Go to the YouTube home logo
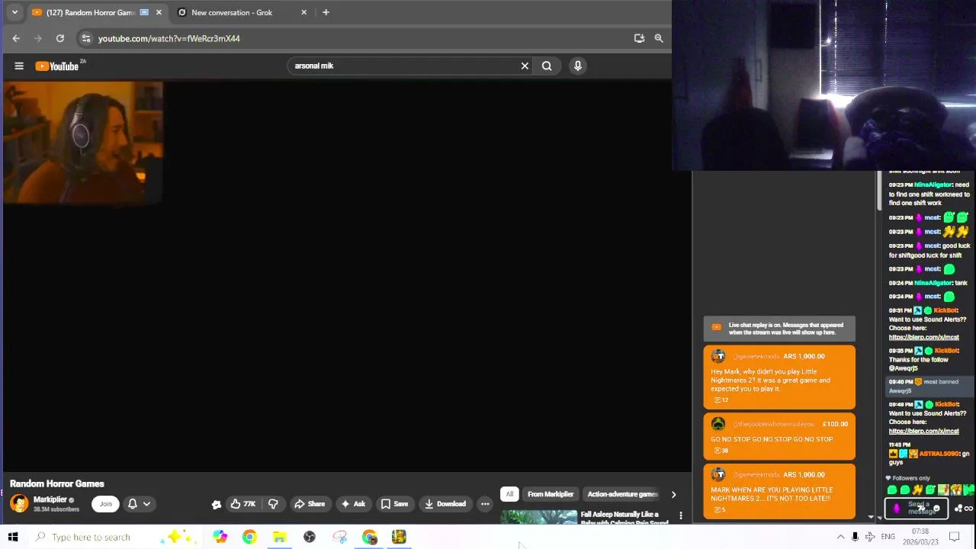 [x=57, y=66]
